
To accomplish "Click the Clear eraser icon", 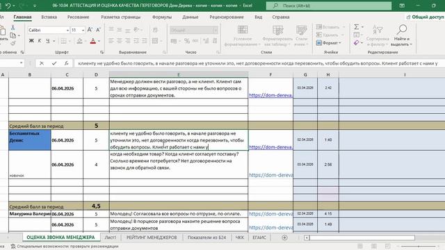I will [x=357, y=43].
